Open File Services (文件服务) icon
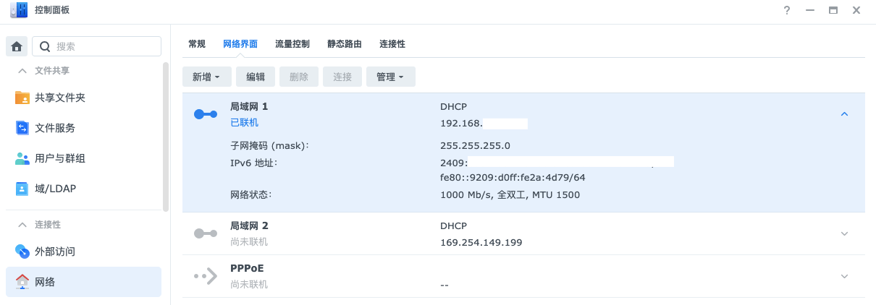 point(22,128)
